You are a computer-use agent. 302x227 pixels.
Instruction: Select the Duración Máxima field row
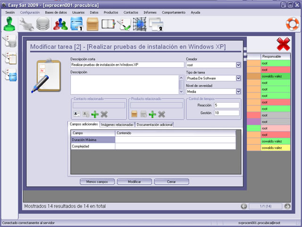[153, 140]
